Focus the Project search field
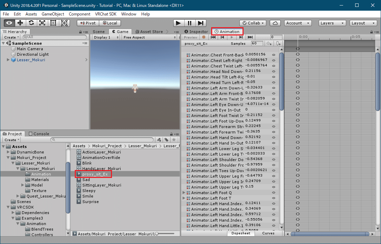The height and width of the screenshot is (244, 381). click(x=102, y=140)
